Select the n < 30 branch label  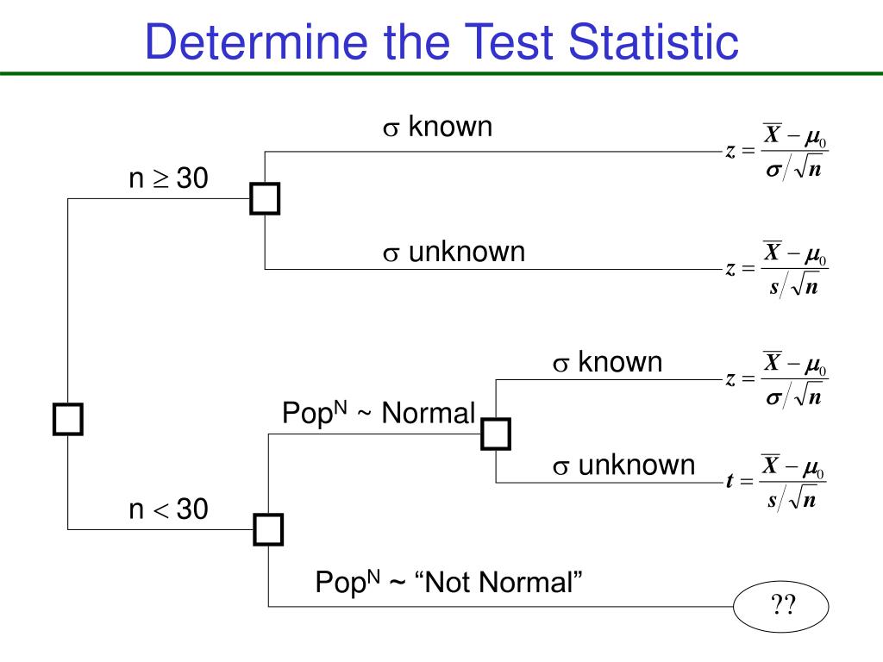[x=168, y=509]
